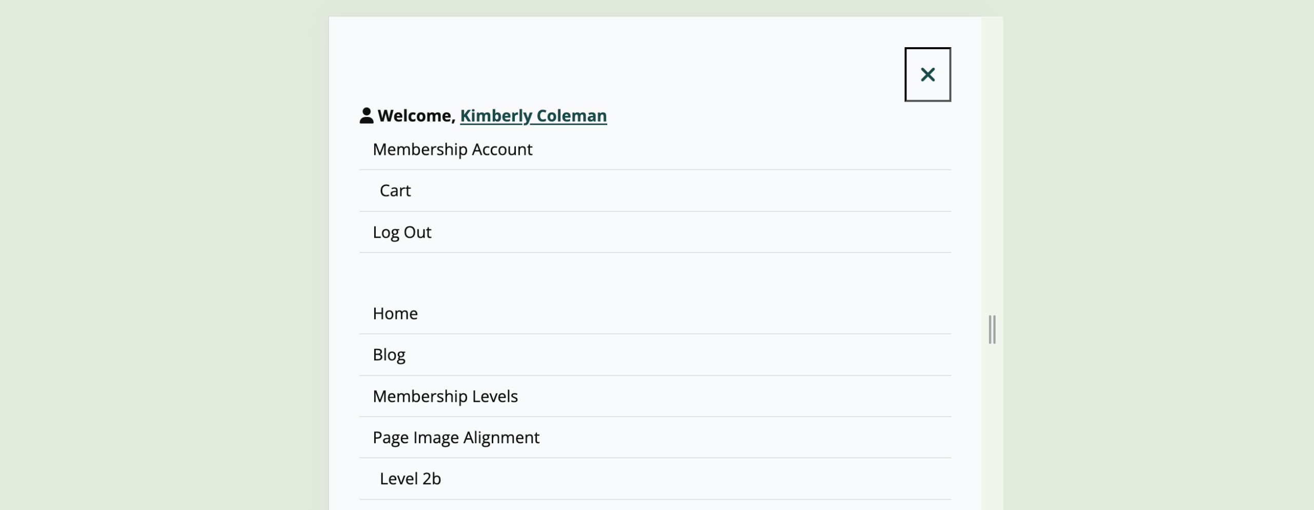Navigate to the Home page
The image size is (1314, 510).
[x=395, y=313]
